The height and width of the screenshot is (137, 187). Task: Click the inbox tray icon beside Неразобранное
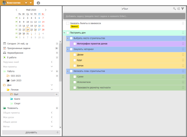click(4, 53)
